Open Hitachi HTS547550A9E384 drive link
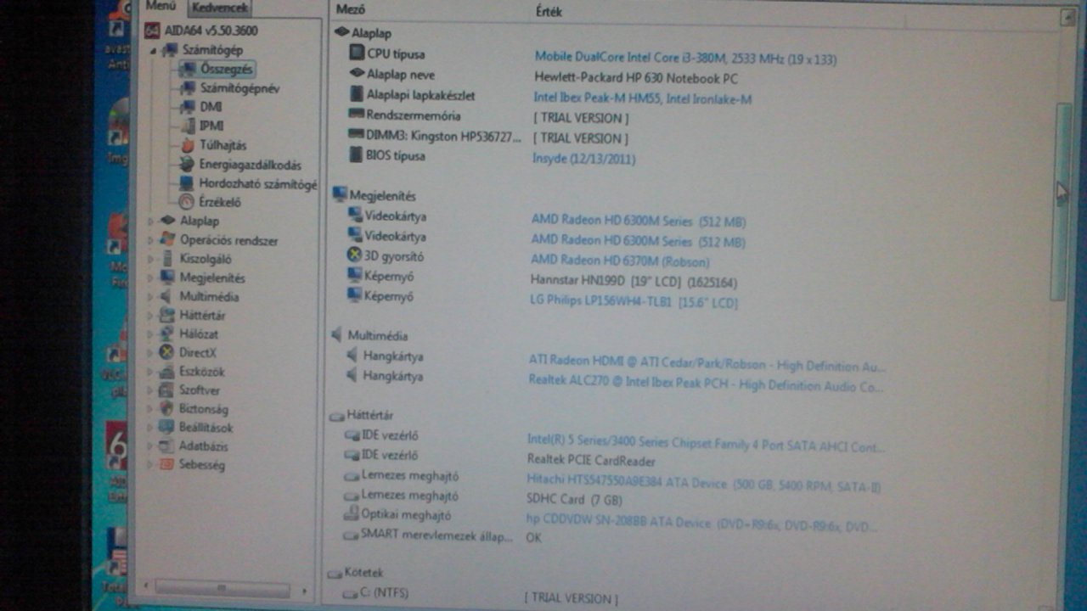 pyautogui.click(x=704, y=484)
